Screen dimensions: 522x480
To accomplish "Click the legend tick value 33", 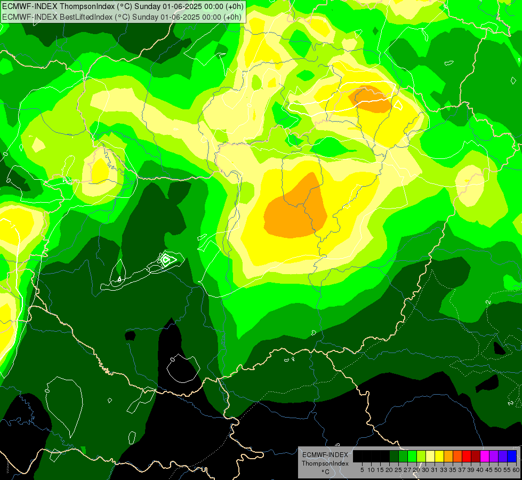I will (444, 469).
